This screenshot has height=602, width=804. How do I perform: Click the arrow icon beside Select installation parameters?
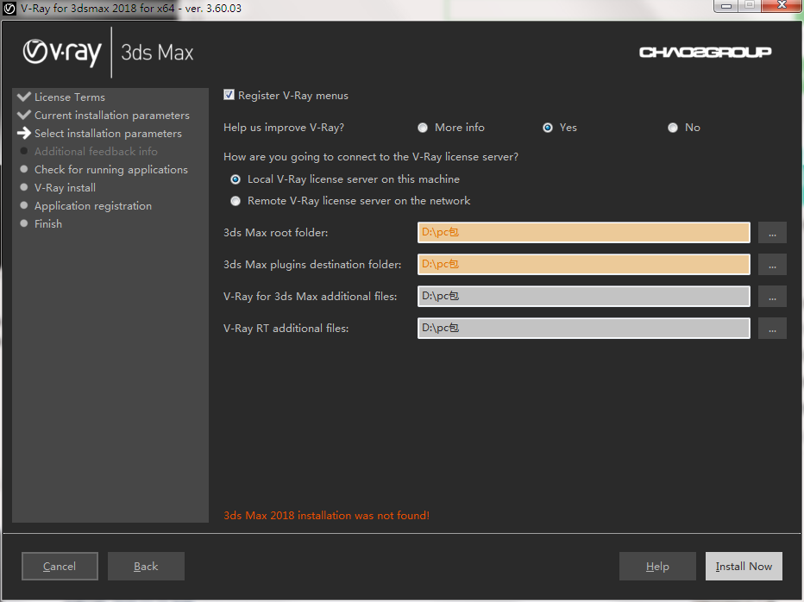click(23, 134)
